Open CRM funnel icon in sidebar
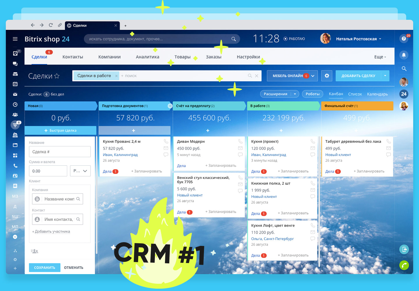 click(15, 125)
